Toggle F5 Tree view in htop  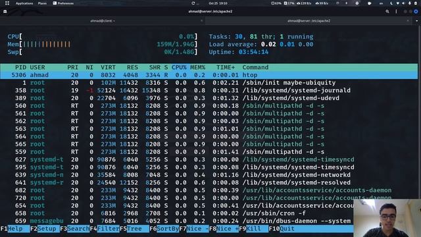point(134,228)
